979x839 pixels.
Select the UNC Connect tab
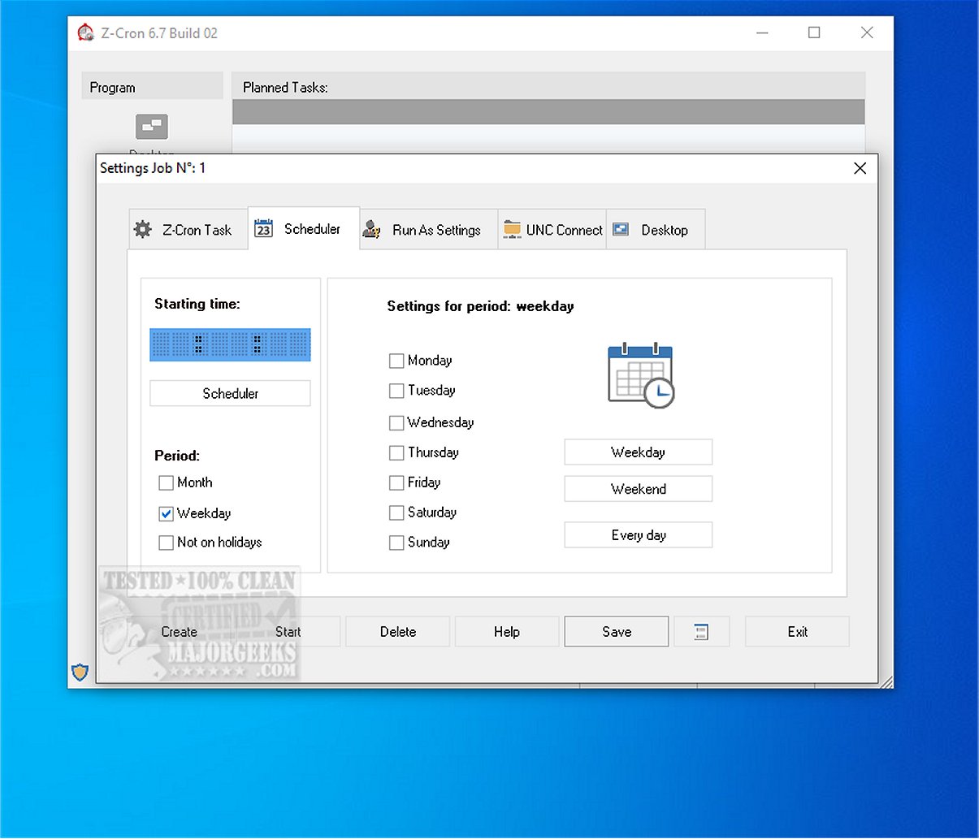tap(552, 230)
